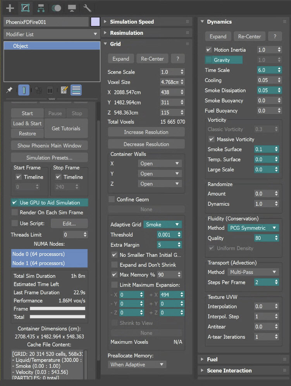Click Resimulation rollout grip icon
Viewport: 291px width, 386px height.
click(x=188, y=32)
